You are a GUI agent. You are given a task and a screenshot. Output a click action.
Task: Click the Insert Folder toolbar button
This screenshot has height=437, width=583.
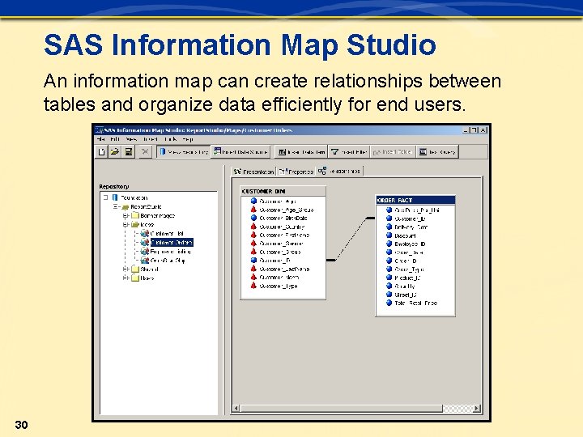coord(392,151)
